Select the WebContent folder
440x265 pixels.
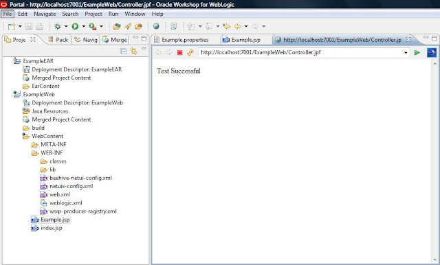coord(47,136)
